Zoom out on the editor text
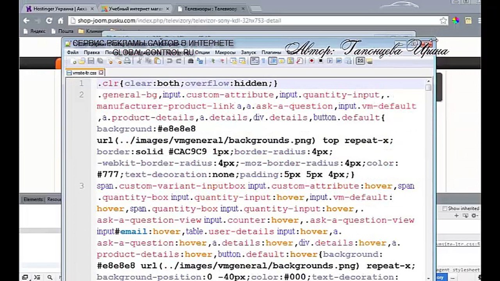The image size is (500, 281). click(x=221, y=61)
